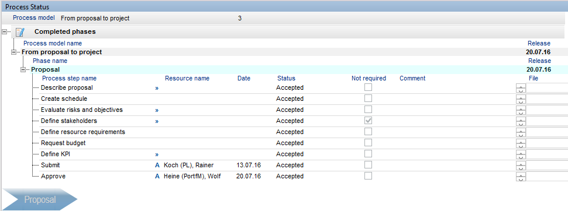The image size is (568, 211).
Task: Click the Phase name column label
Action: point(50,61)
